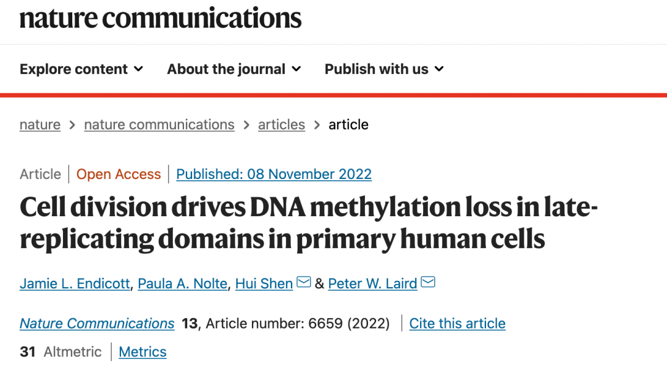Click the Cite this article link
Image resolution: width=667 pixels, height=389 pixels.
pyautogui.click(x=457, y=324)
